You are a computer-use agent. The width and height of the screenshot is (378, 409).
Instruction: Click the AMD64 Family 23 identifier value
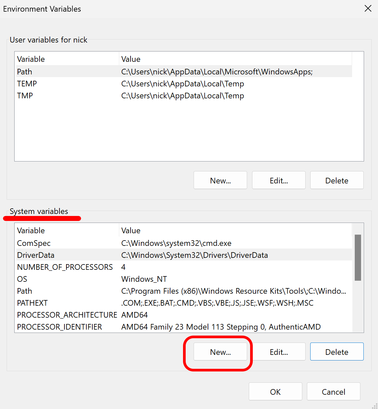coord(221,327)
